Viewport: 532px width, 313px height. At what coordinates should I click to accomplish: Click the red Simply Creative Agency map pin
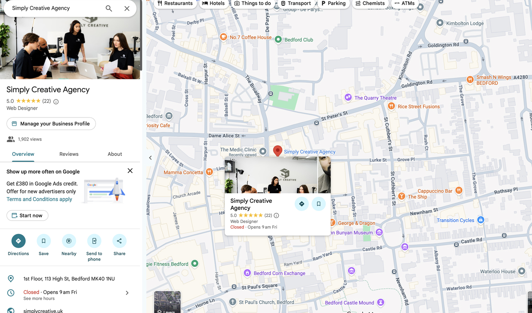point(277,151)
